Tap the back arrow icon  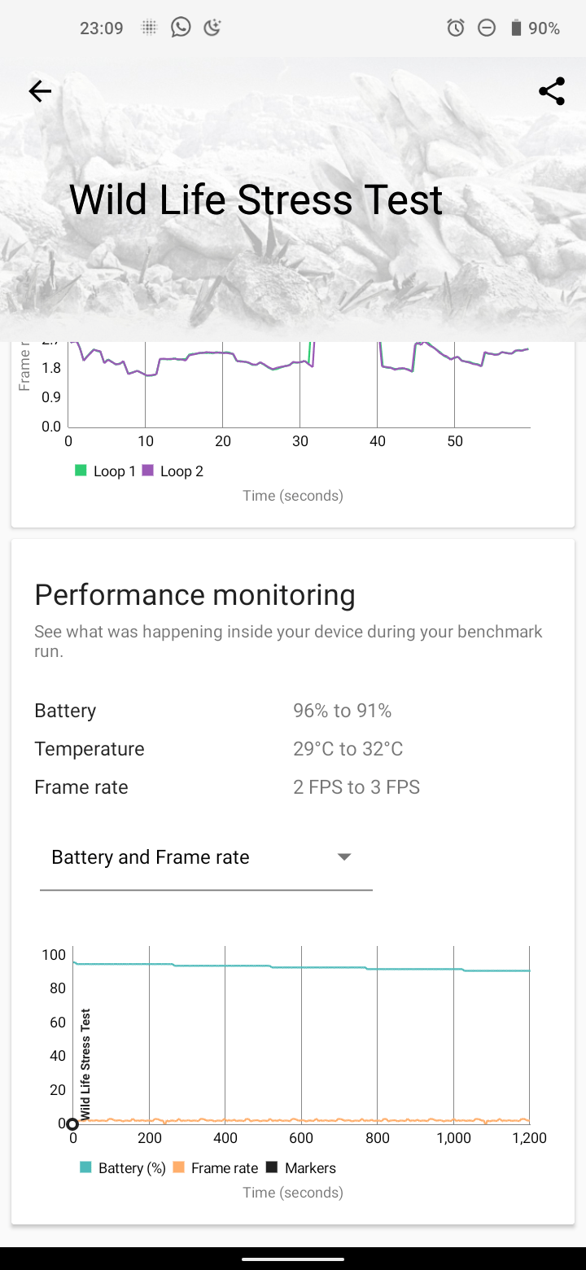pos(40,91)
